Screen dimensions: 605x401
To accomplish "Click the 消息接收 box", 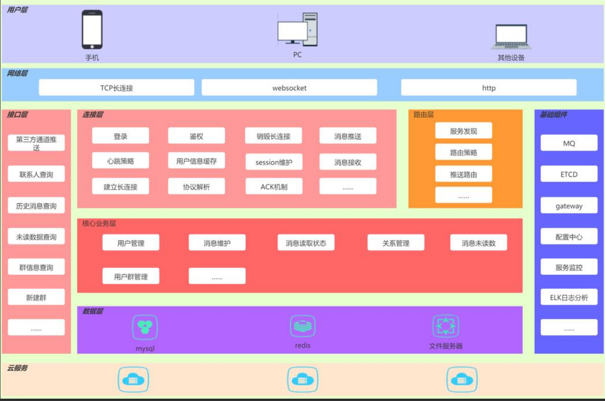I will tap(348, 162).
